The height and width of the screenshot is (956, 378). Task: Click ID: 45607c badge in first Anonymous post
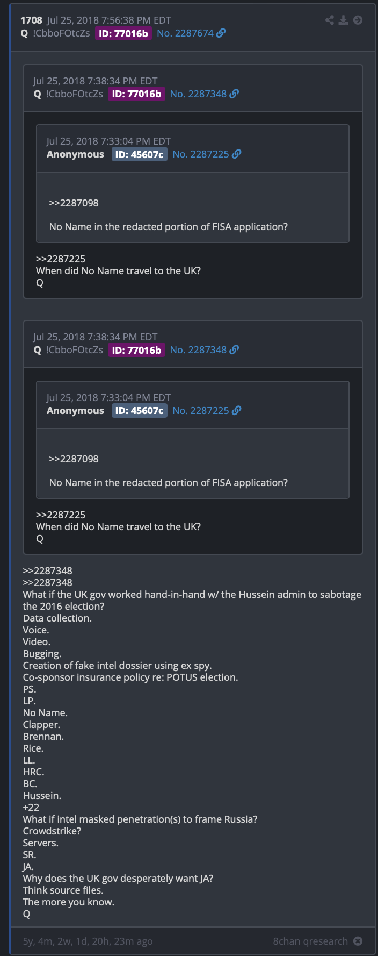coord(140,154)
